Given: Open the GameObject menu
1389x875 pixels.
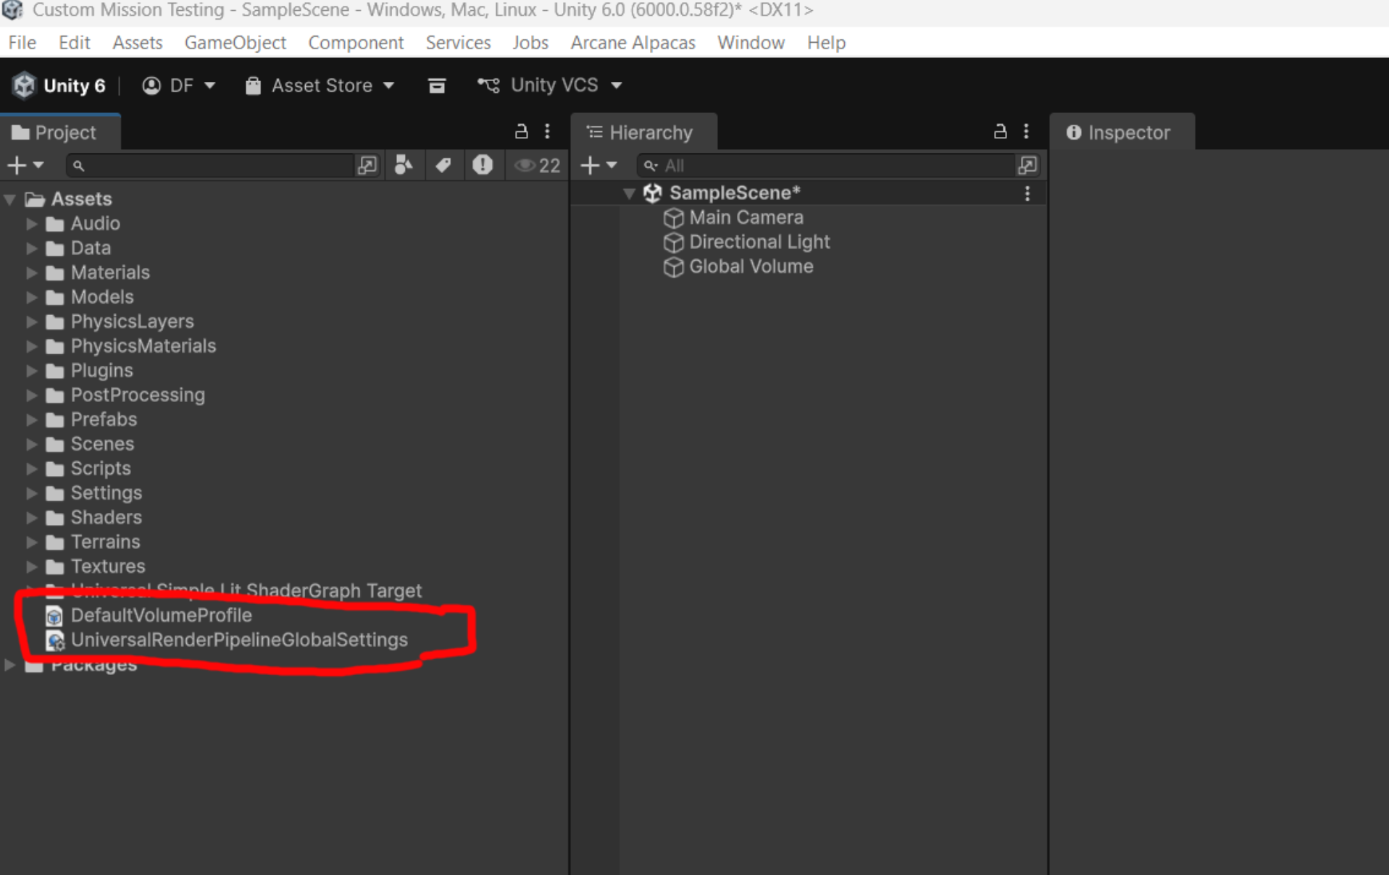Looking at the screenshot, I should point(235,43).
